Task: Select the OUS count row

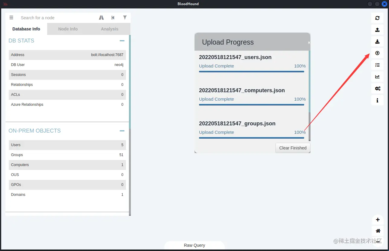Action: pyautogui.click(x=67, y=175)
